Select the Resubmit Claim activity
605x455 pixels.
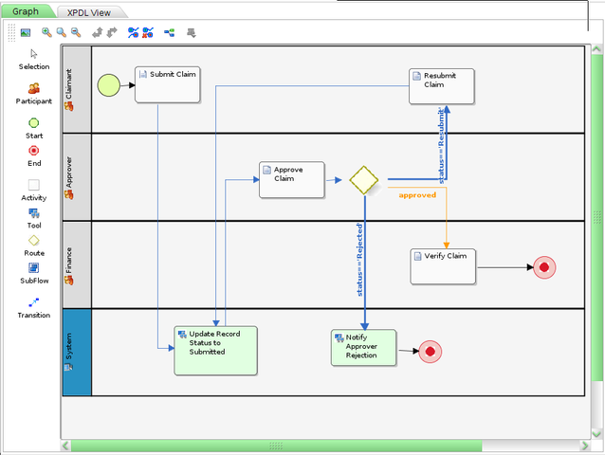point(441,86)
